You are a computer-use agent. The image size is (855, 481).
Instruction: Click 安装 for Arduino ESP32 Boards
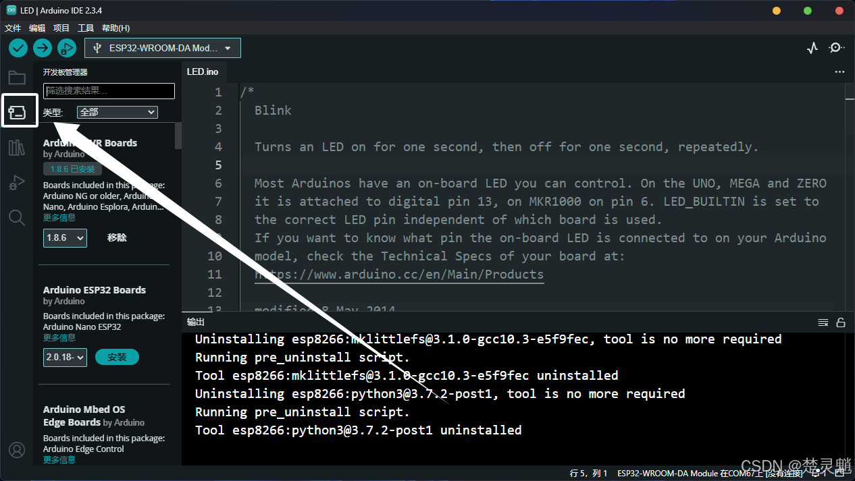pyautogui.click(x=117, y=358)
